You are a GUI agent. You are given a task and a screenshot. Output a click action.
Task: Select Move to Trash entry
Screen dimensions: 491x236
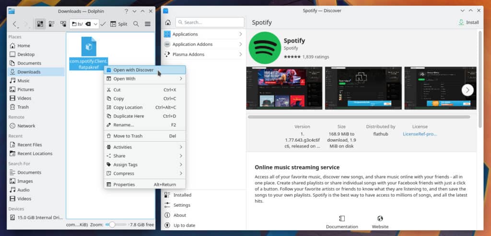pyautogui.click(x=145, y=136)
